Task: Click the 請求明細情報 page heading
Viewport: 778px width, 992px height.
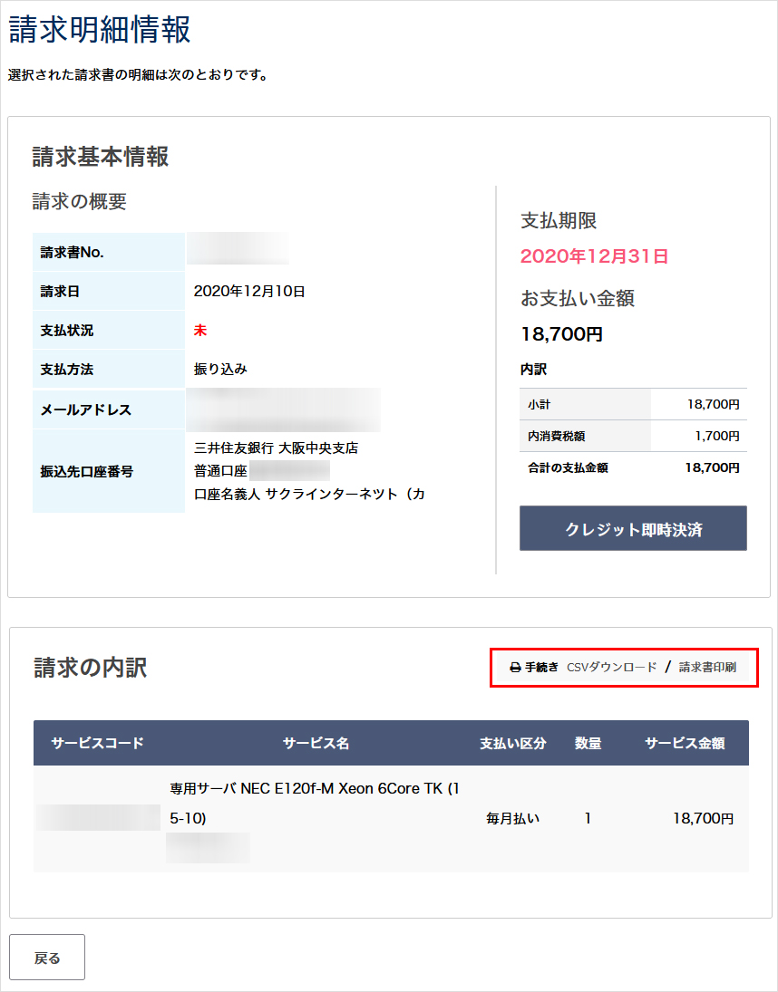Action: 100,30
